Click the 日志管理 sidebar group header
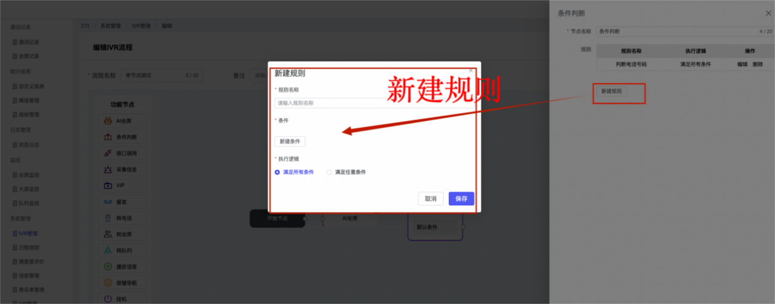Screen dimensions: 775x304 (20, 130)
